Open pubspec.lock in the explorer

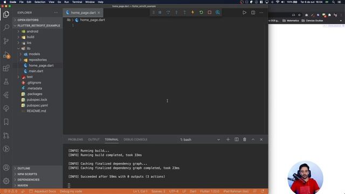[37, 100]
